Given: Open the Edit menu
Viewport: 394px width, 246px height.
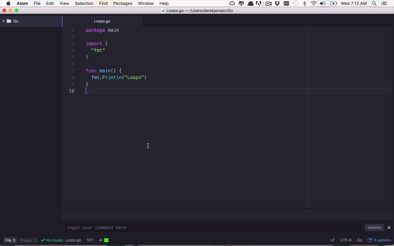Looking at the screenshot, I should tap(50, 3).
